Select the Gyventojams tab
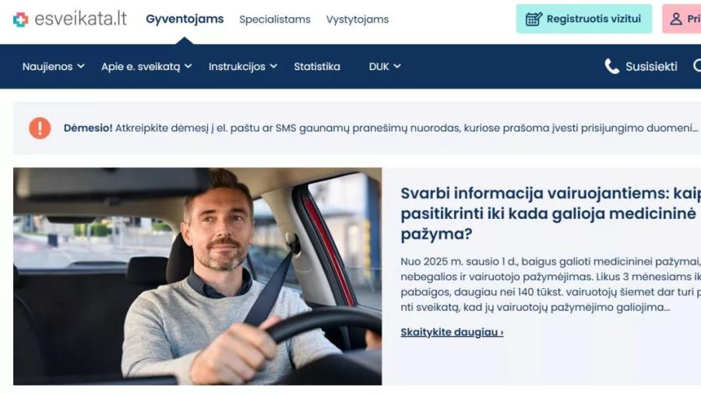 pyautogui.click(x=185, y=19)
